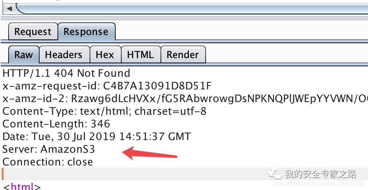Image resolution: width=368 pixels, height=190 pixels.
Task: Click the horizontal scrollbar thumb
Action: coord(192,9)
